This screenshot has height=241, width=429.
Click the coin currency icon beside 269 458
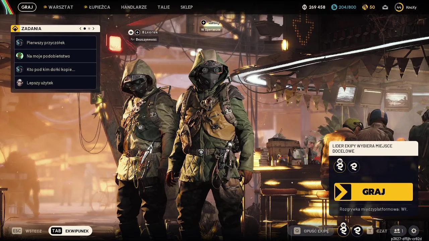point(305,7)
